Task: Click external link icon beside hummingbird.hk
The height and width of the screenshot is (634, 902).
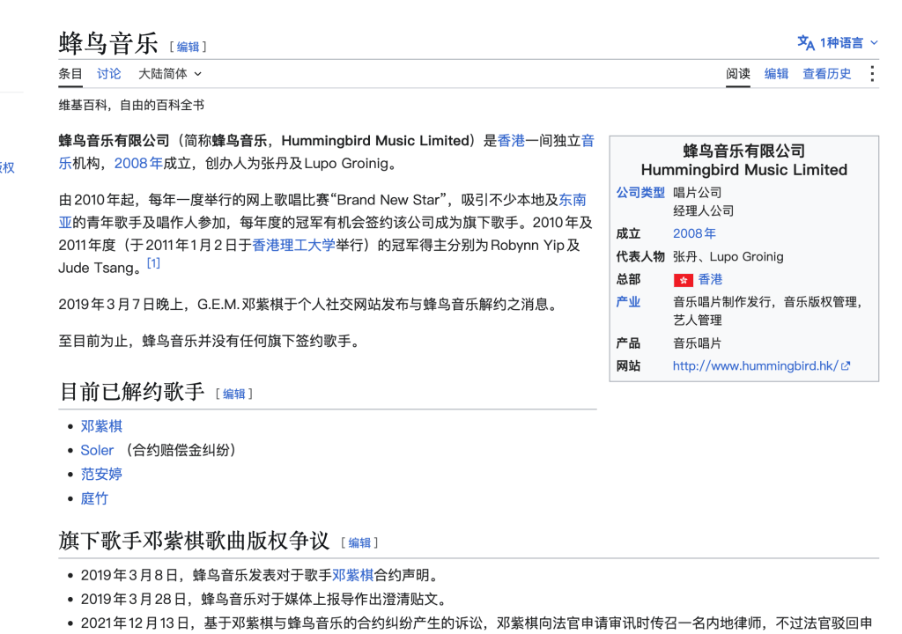Action: (x=845, y=366)
